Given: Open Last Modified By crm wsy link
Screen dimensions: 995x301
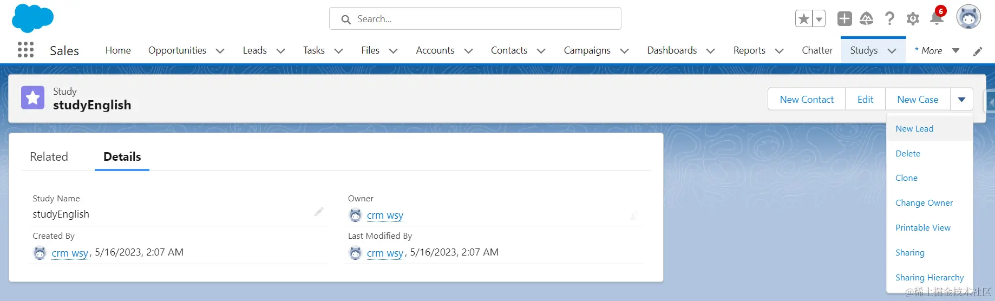Looking at the screenshot, I should 385,253.
